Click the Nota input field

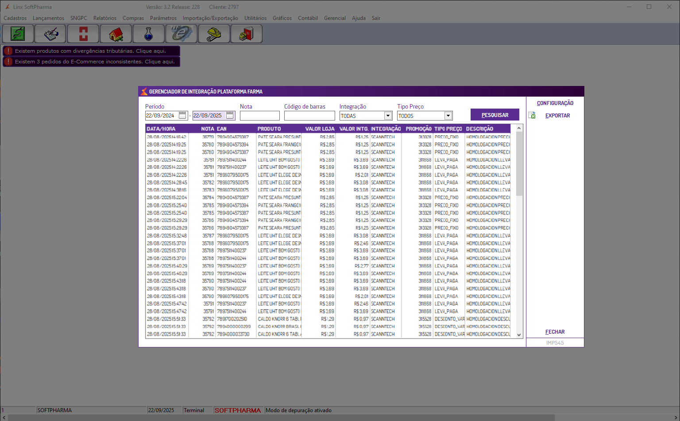(x=259, y=116)
